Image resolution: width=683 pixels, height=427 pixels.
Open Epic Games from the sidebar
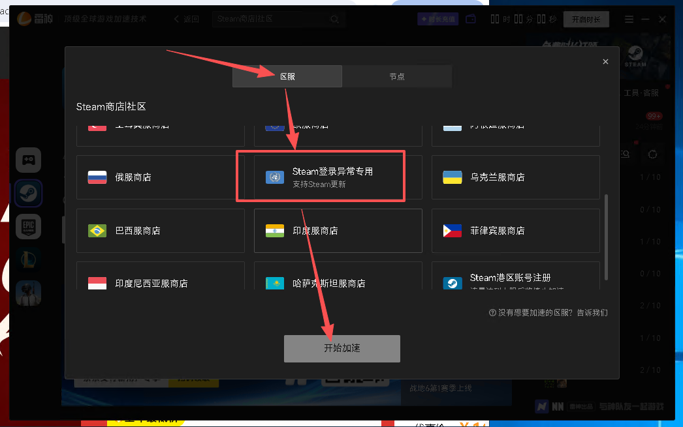tap(29, 226)
